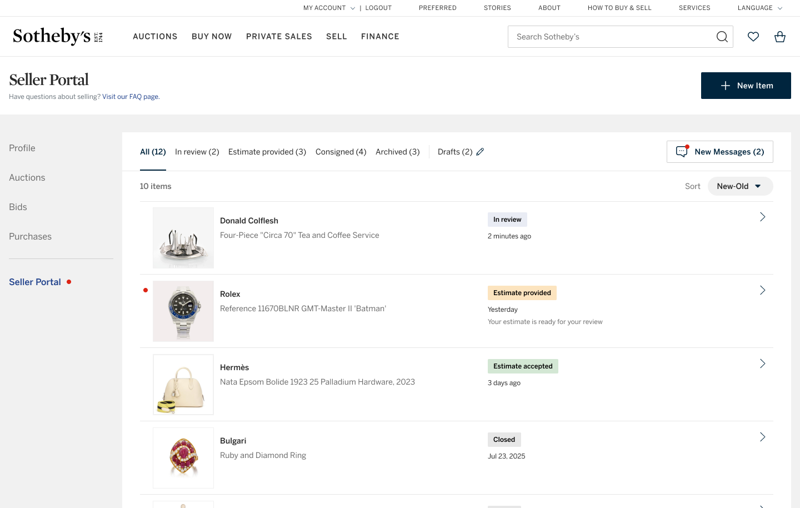The height and width of the screenshot is (508, 800).
Task: Open the Bulgari ruby ring thumbnail
Action: 183,458
